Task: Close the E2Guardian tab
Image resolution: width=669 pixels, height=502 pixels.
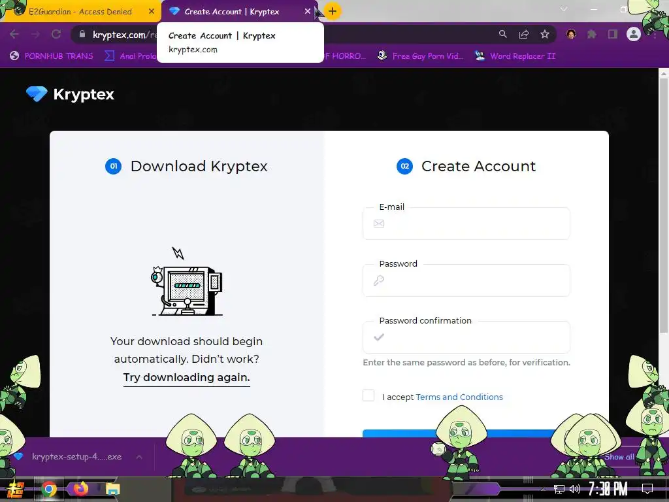Action: 152,12
